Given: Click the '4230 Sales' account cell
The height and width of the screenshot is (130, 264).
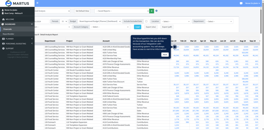Looking at the screenshot, I should point(107,111).
